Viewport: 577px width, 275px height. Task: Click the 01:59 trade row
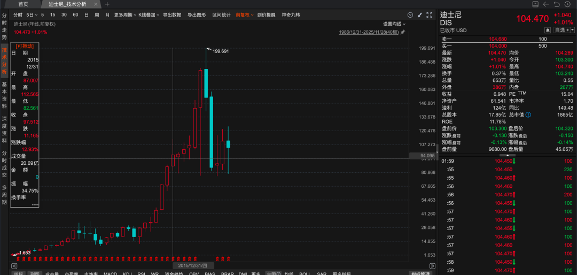(x=507, y=161)
